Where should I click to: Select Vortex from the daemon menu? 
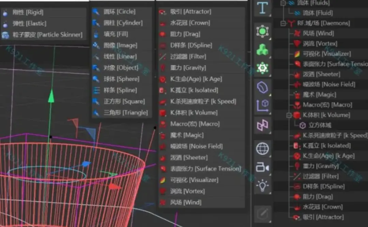201,191
